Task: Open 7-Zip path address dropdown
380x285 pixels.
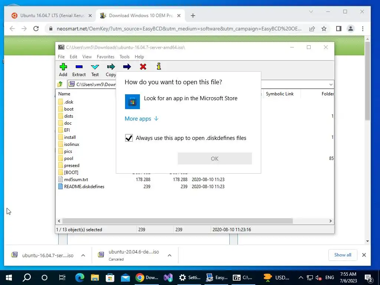Action: tap(331, 84)
